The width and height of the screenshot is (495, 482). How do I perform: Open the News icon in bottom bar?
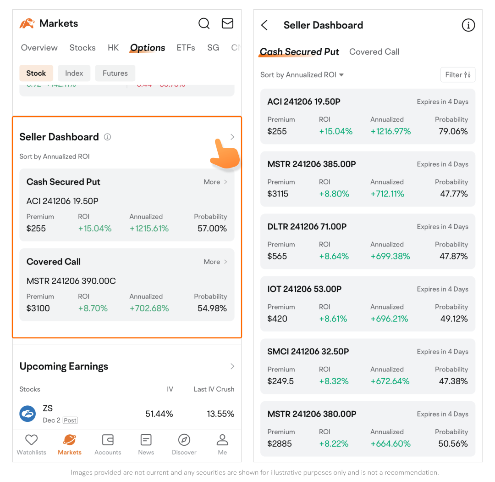point(146,440)
